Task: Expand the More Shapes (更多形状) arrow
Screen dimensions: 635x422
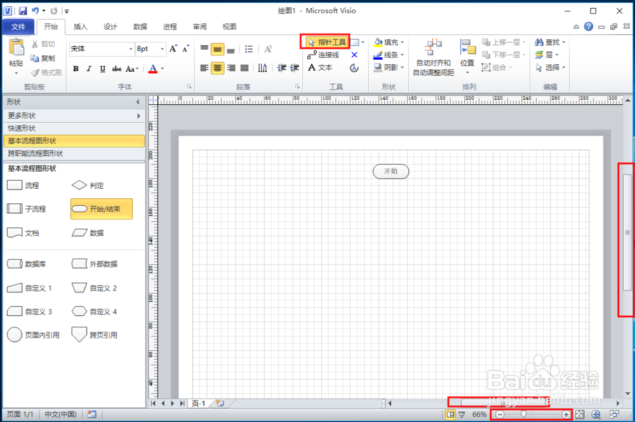Action: coord(138,116)
